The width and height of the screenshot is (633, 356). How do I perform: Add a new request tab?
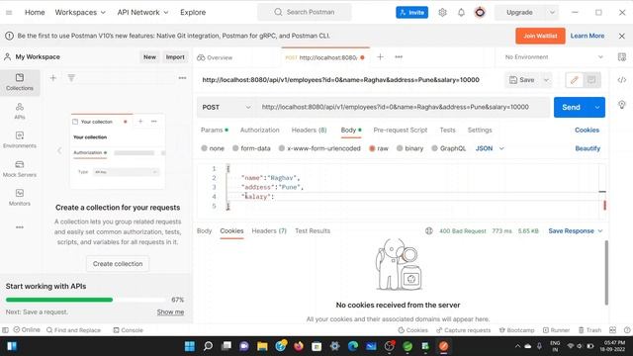click(x=380, y=57)
